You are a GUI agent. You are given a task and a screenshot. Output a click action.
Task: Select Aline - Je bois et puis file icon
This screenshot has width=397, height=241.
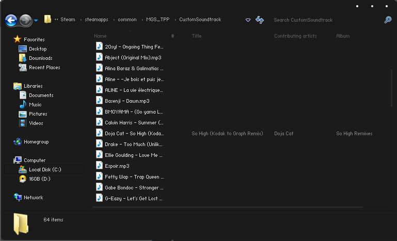99,79
